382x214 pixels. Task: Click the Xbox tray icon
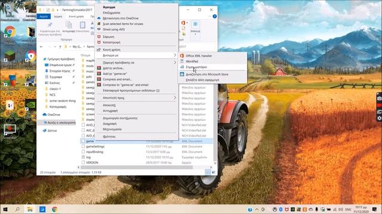pos(275,209)
